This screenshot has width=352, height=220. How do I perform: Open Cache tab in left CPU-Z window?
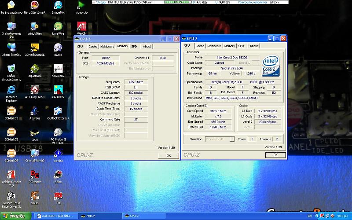pos(93,47)
